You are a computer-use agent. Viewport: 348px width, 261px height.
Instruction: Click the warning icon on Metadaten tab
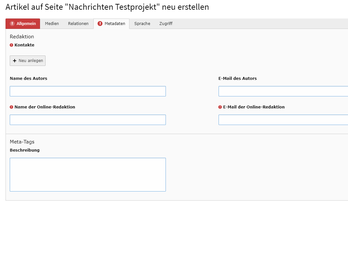(x=100, y=24)
